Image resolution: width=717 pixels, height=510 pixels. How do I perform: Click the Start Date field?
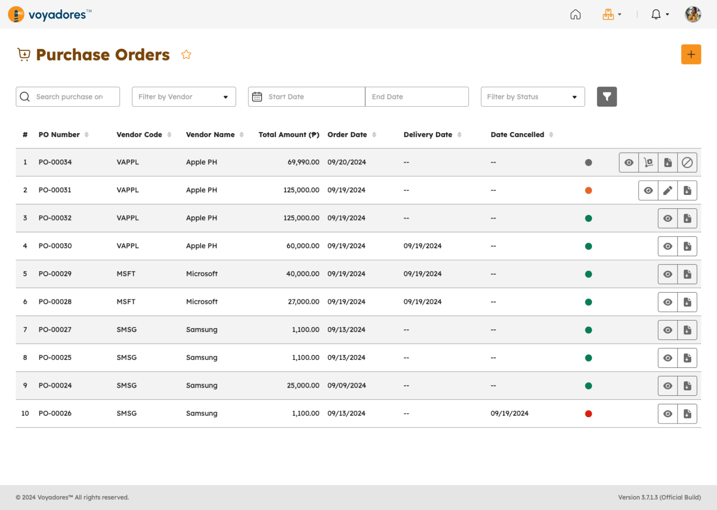[307, 97]
